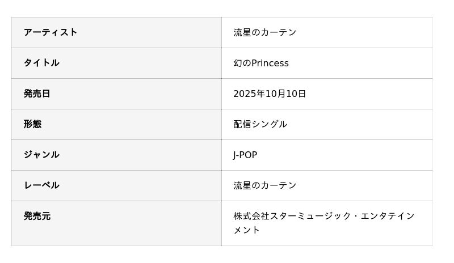The image size is (454, 263).
Task: Click the release date 2025年10月10日
Action: click(270, 94)
